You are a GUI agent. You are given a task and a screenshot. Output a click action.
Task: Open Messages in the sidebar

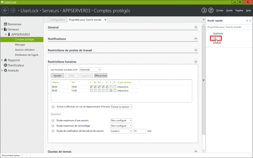click(20, 44)
